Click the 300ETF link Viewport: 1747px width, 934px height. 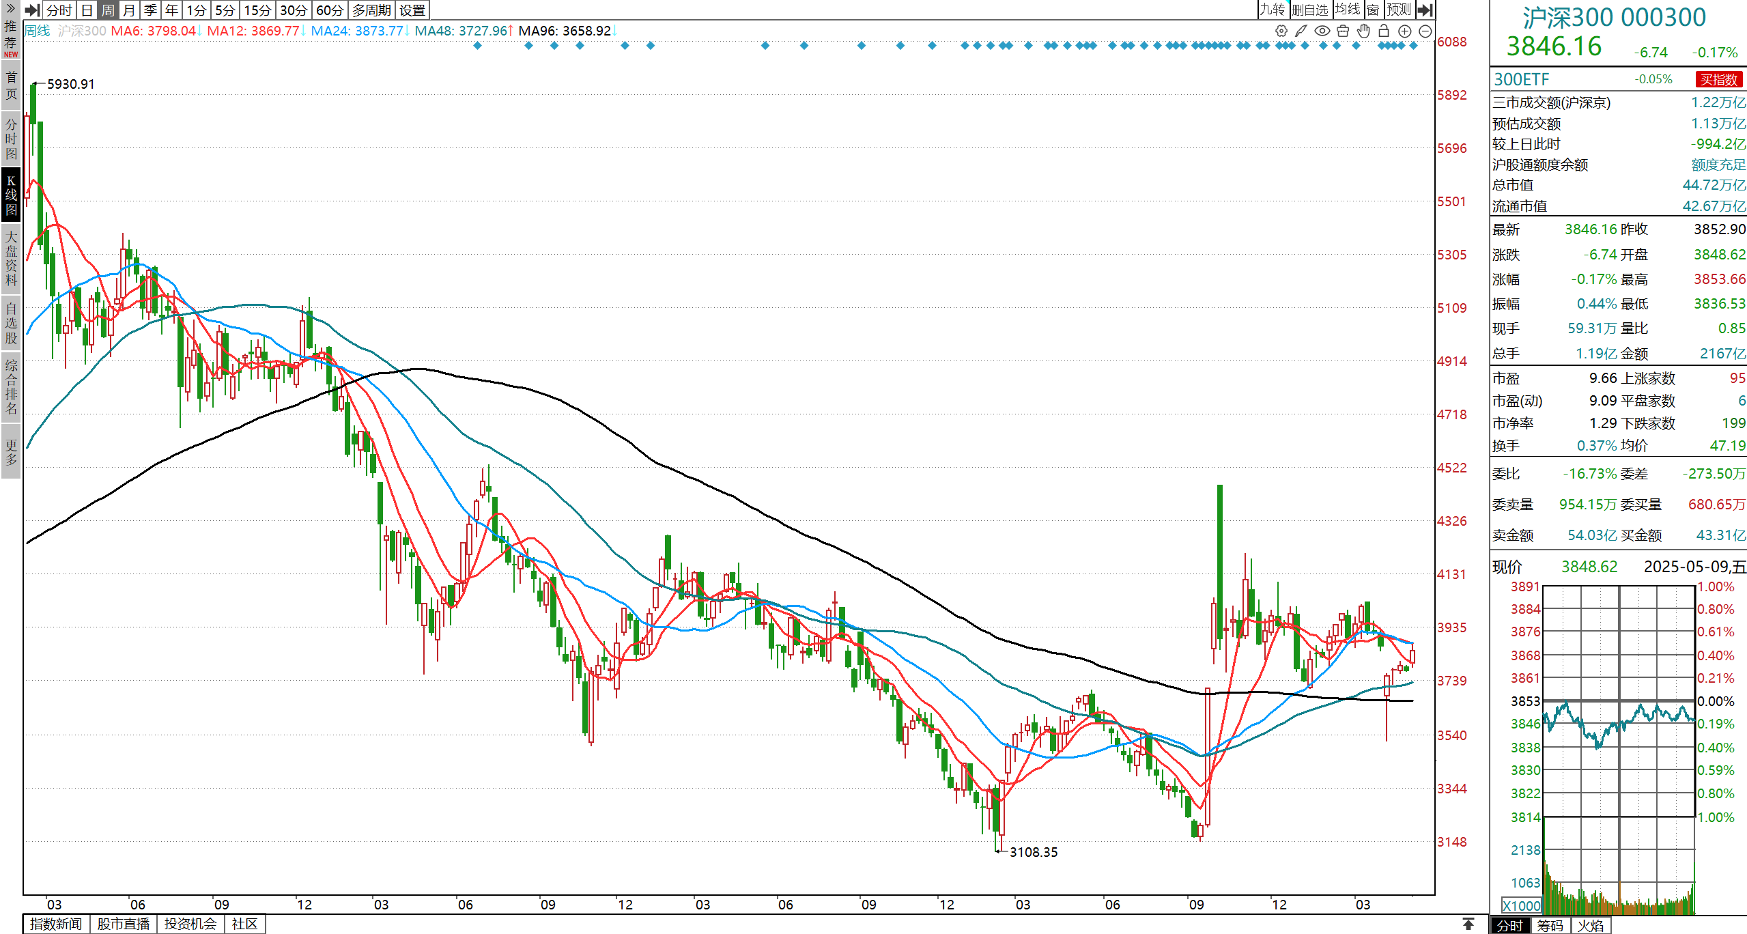coord(1522,79)
